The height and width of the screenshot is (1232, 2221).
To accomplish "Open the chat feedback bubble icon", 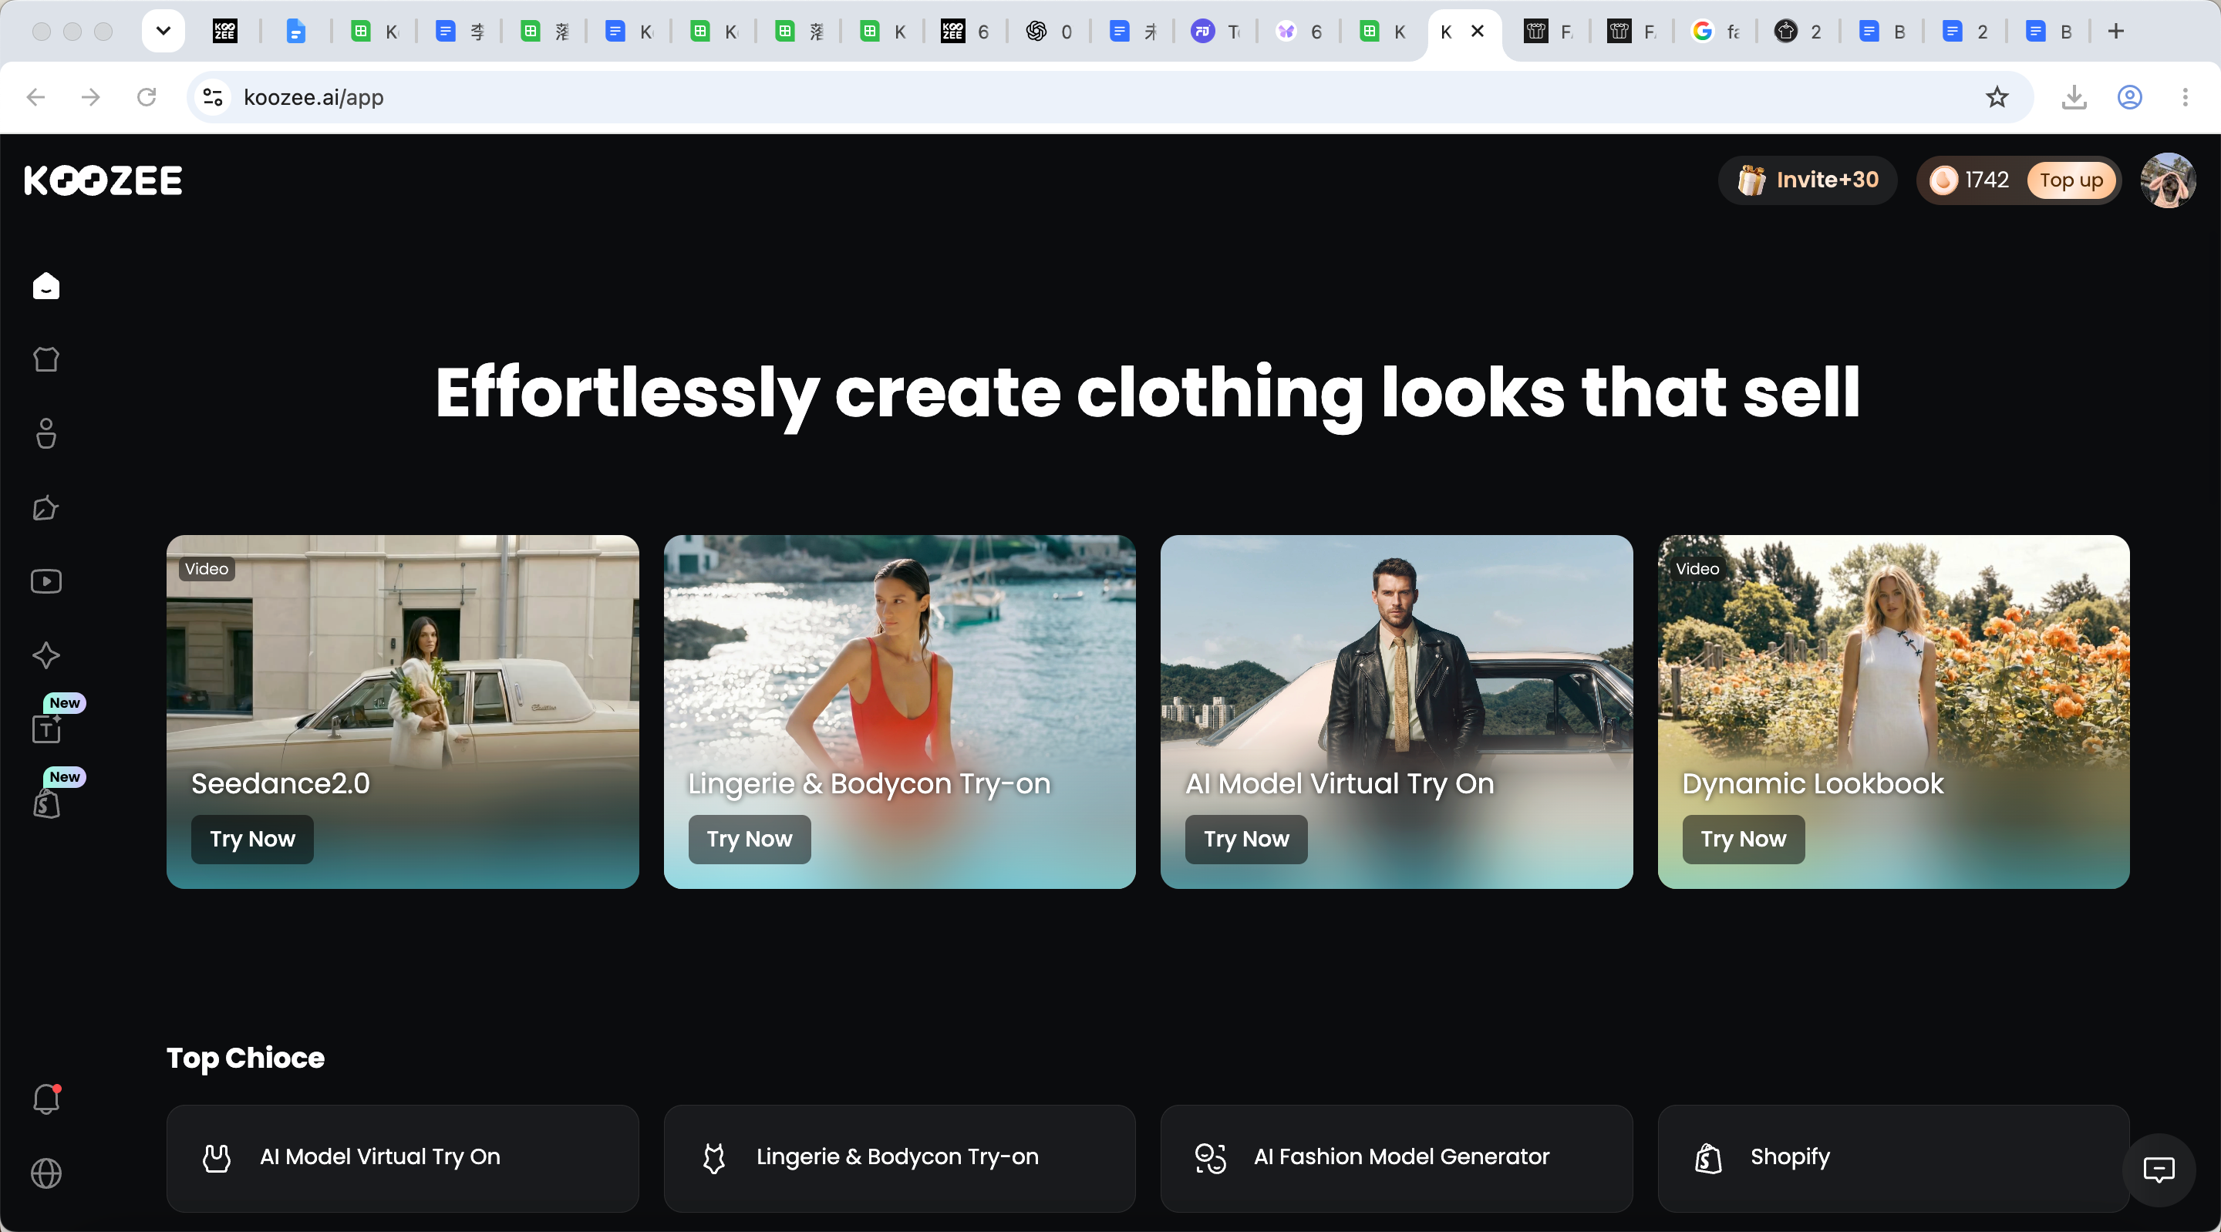I will coord(2158,1170).
